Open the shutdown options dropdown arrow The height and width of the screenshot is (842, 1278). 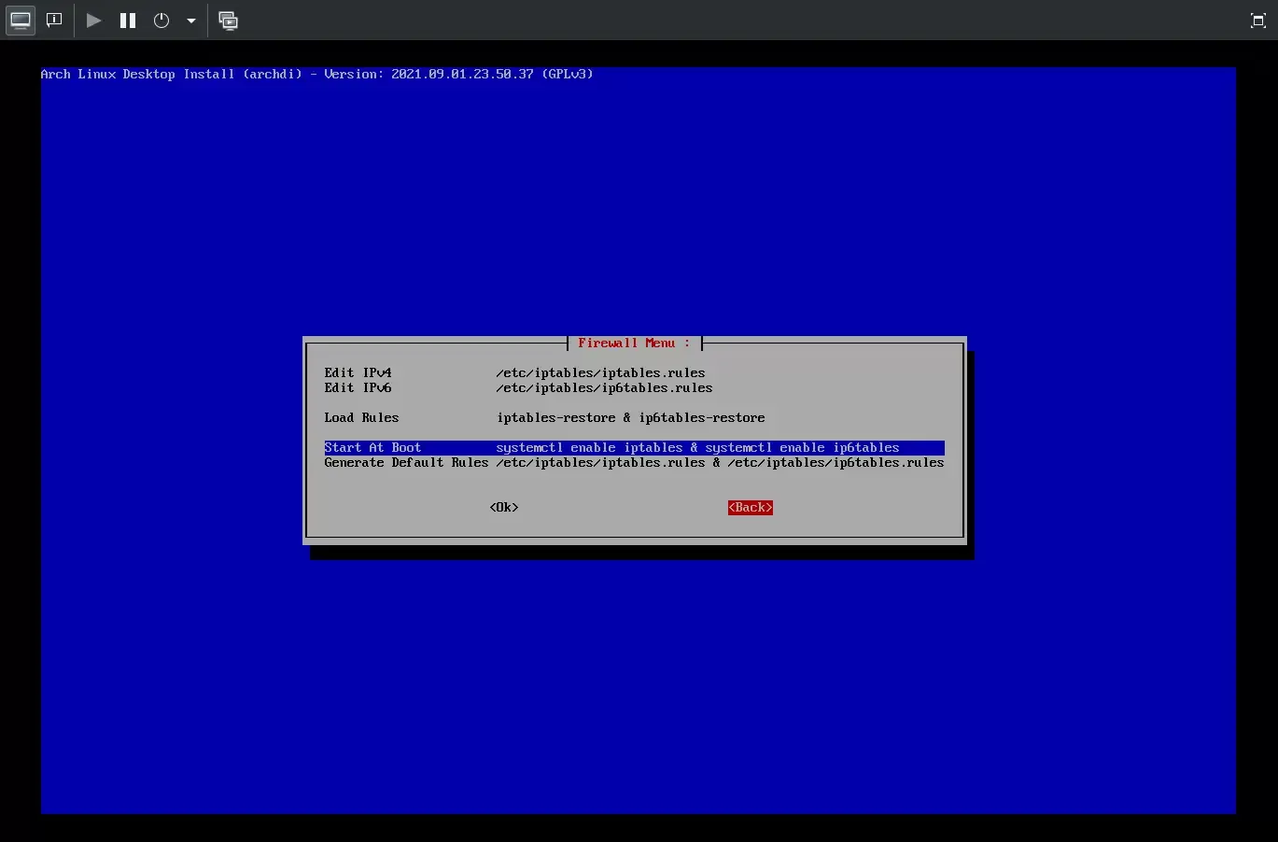(191, 21)
